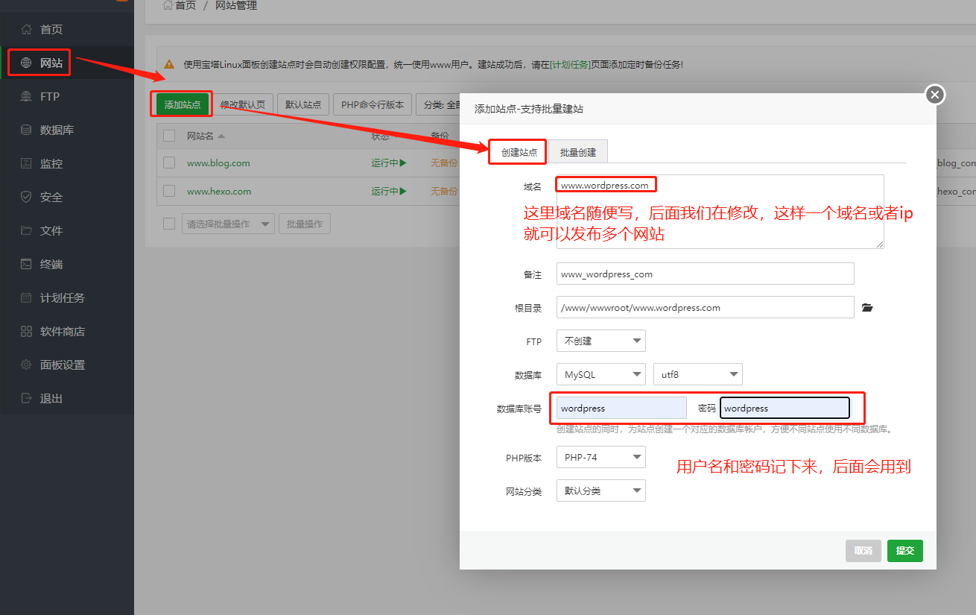Open the www.blog.com site link

[x=218, y=163]
